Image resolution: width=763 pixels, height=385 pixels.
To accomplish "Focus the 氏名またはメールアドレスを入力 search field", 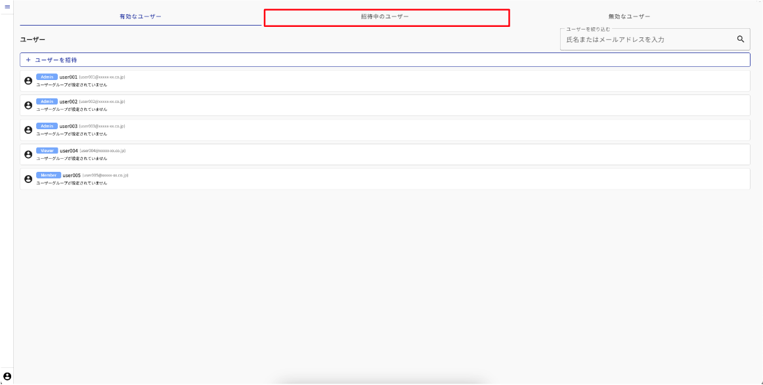I will (647, 40).
